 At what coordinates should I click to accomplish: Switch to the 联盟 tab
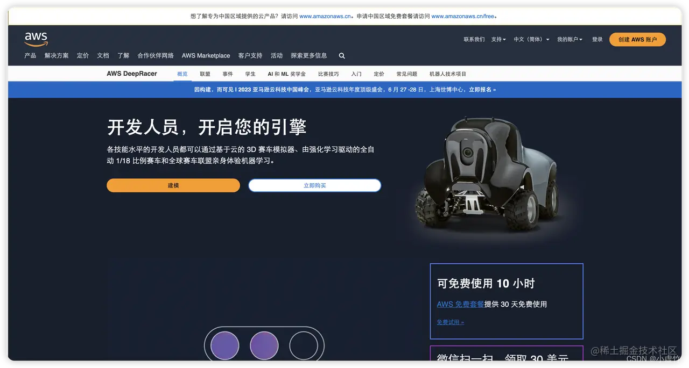tap(205, 74)
